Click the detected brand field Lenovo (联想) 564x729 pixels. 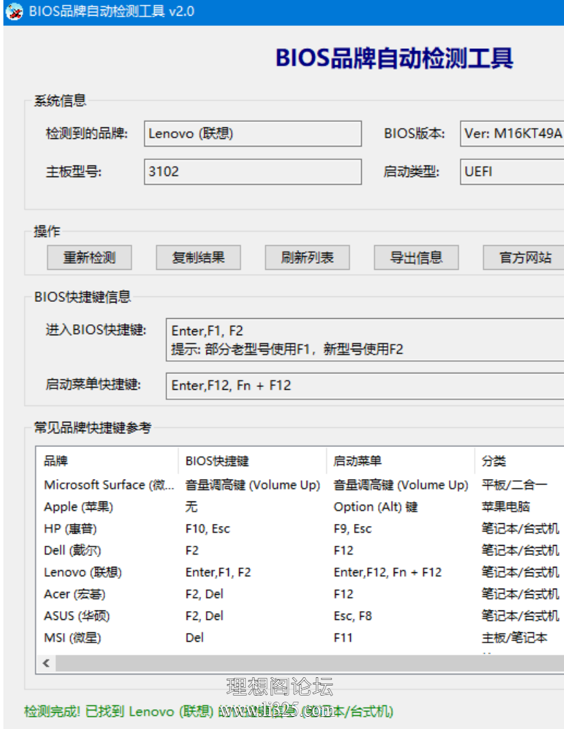point(253,134)
